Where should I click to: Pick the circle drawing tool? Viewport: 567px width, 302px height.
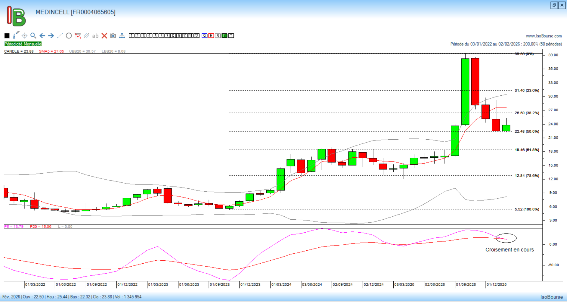(69, 36)
